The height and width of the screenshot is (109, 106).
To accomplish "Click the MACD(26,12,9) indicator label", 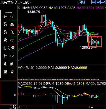I will pyautogui.click(x=30, y=84).
